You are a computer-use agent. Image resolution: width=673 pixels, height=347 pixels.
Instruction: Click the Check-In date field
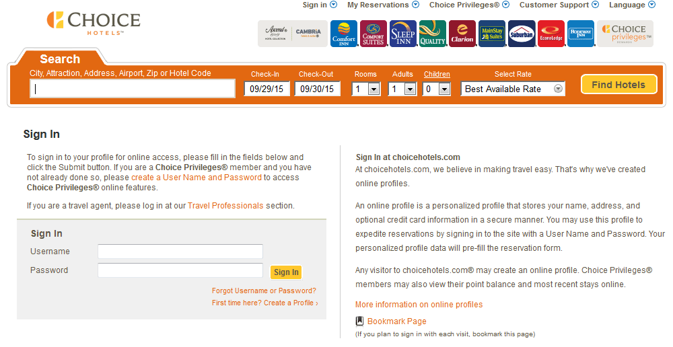[x=267, y=89]
